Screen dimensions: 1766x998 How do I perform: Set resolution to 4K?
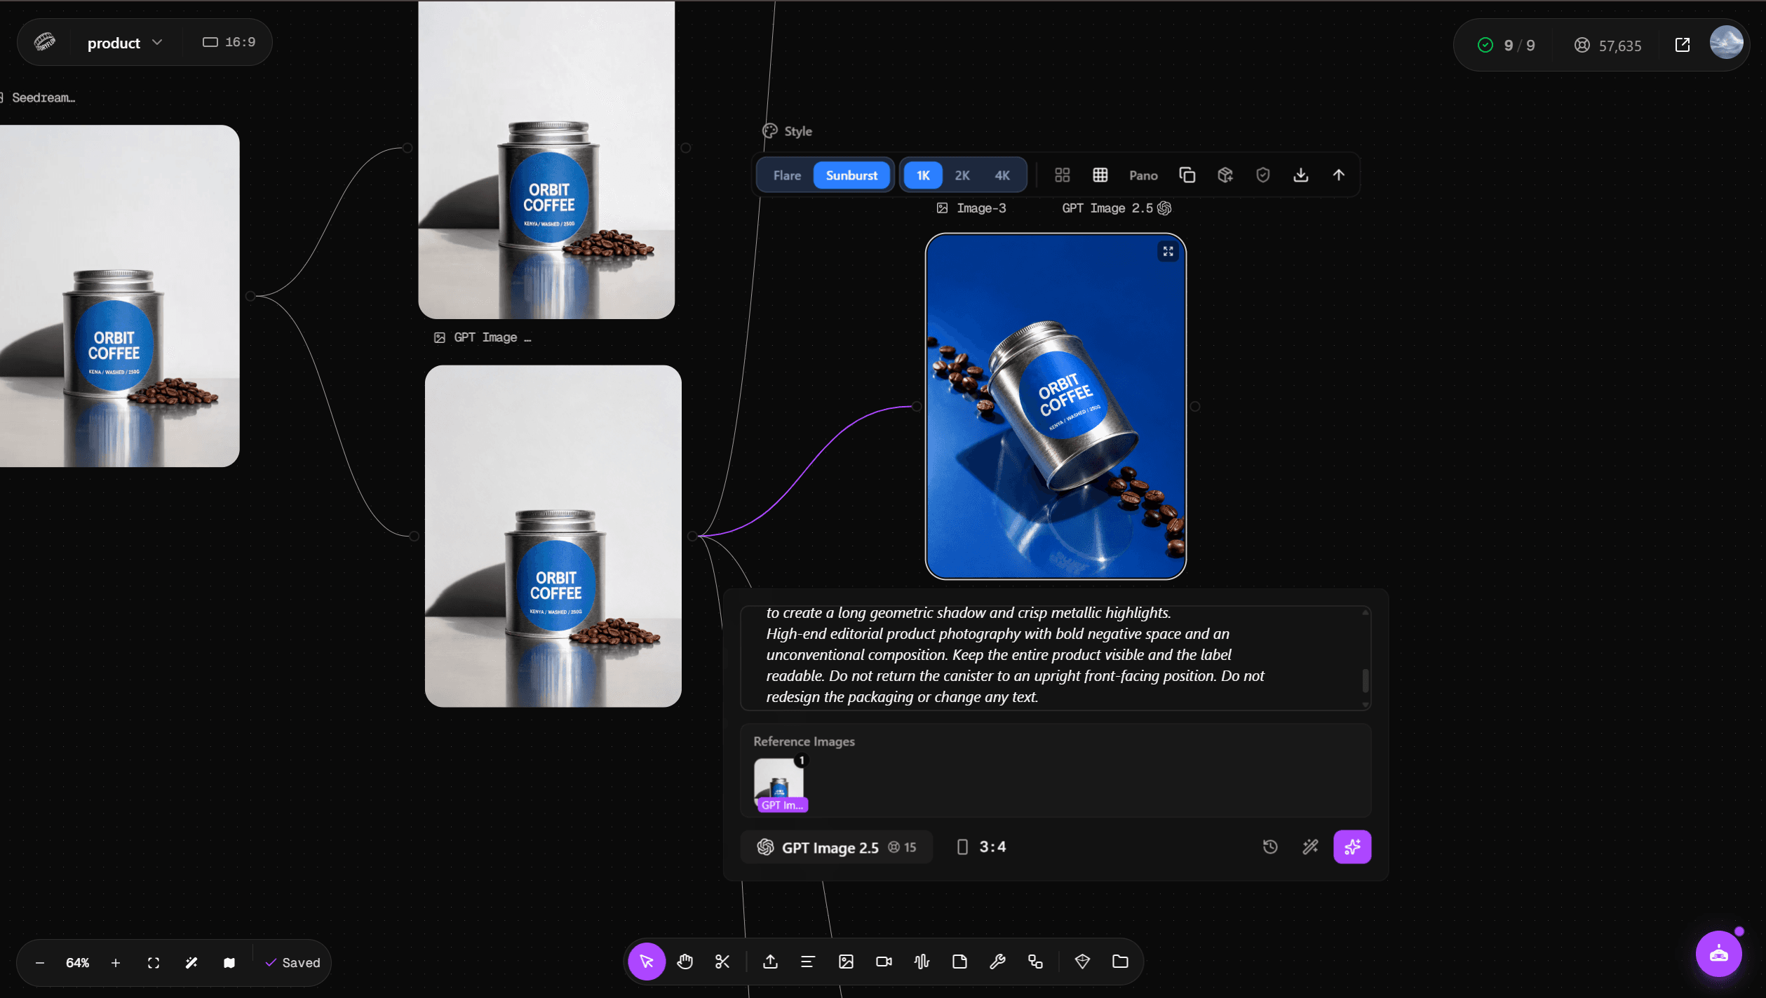pos(1002,175)
